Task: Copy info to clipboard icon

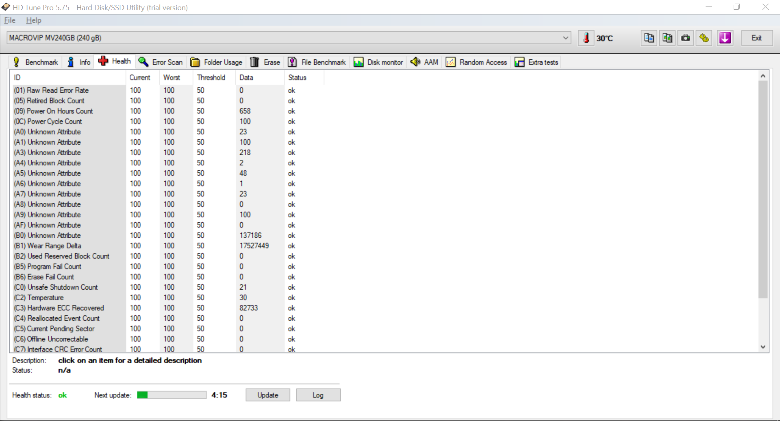Action: click(649, 38)
